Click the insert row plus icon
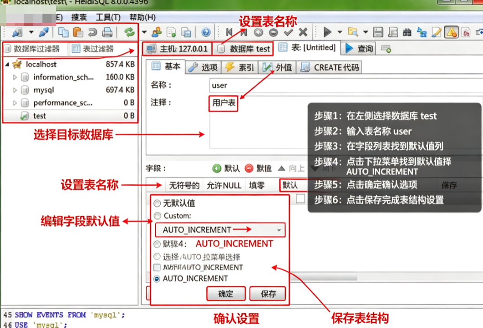 coord(258,32)
